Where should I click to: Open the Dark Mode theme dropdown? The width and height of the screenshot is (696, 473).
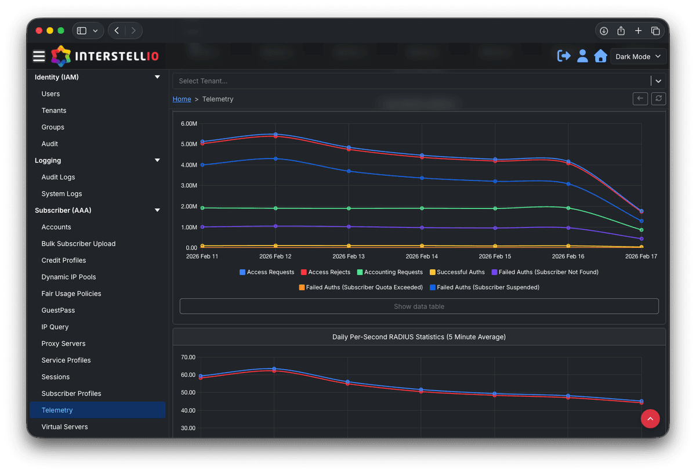point(638,56)
